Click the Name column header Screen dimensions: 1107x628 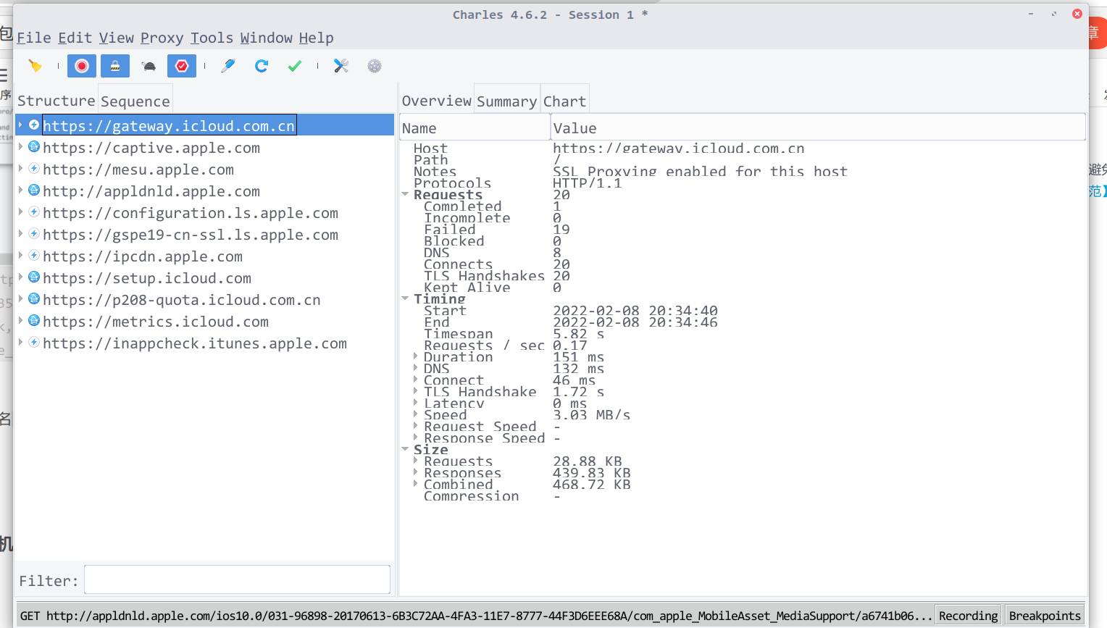click(x=475, y=127)
